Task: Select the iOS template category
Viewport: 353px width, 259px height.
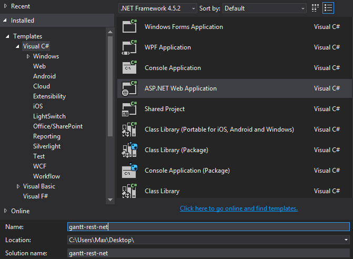Action: (x=38, y=106)
